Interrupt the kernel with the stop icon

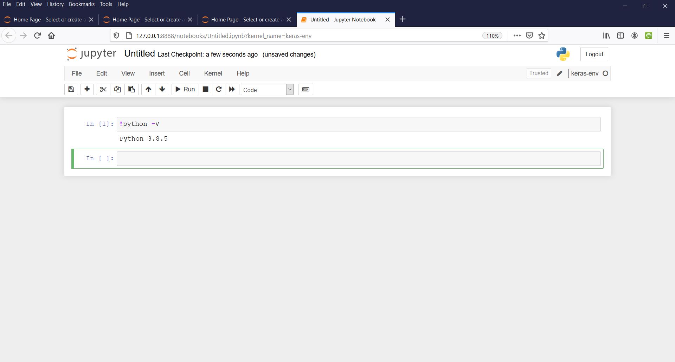coord(206,89)
